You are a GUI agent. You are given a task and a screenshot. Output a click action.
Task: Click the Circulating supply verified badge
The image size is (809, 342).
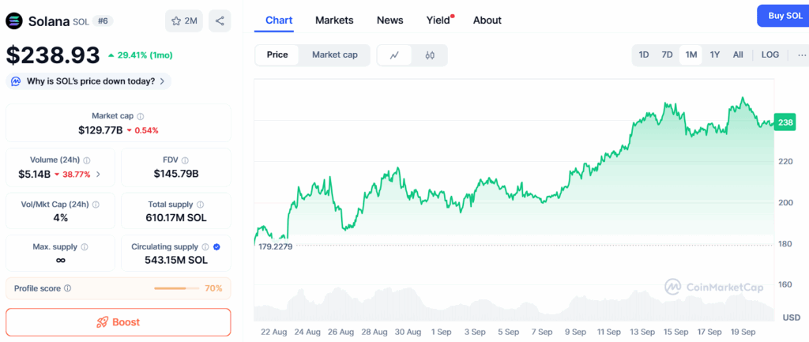click(x=216, y=246)
